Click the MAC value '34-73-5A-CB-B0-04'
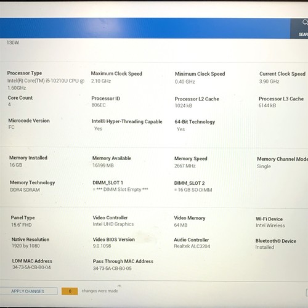This screenshot has height=308, width=308. pos(31,267)
